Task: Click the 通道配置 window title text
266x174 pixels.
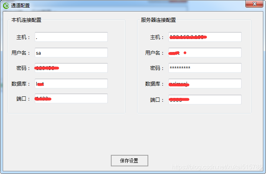Action: (20, 6)
